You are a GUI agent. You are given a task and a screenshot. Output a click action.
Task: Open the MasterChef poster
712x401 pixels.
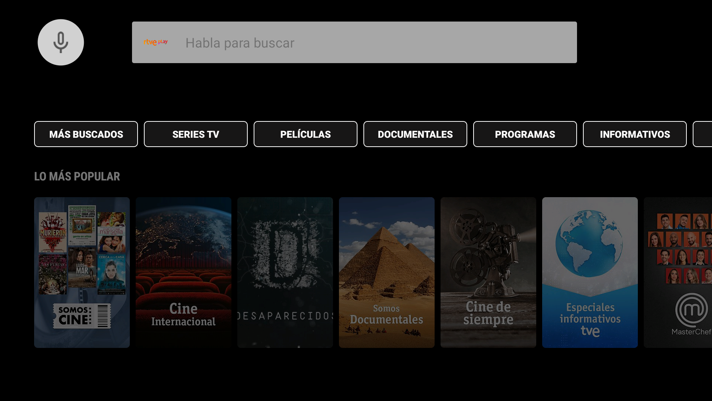pos(678,273)
